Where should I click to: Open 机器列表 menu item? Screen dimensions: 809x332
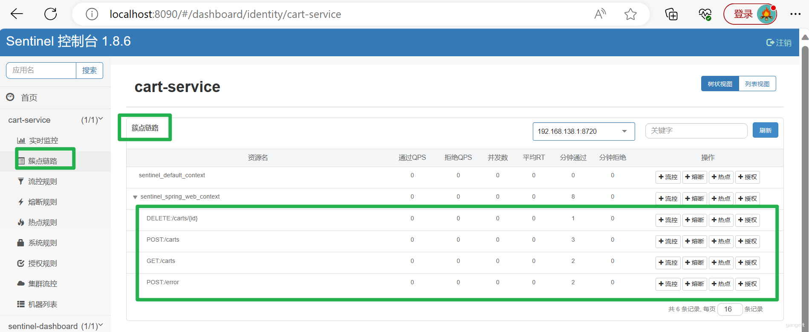coord(43,304)
